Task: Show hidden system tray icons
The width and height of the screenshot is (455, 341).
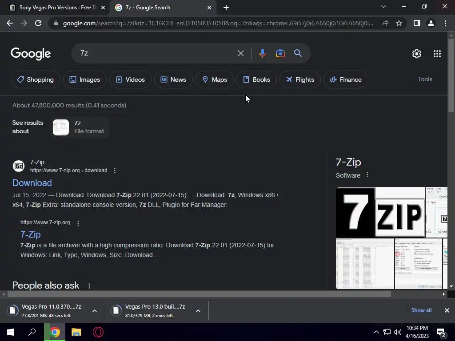Action: click(376, 332)
